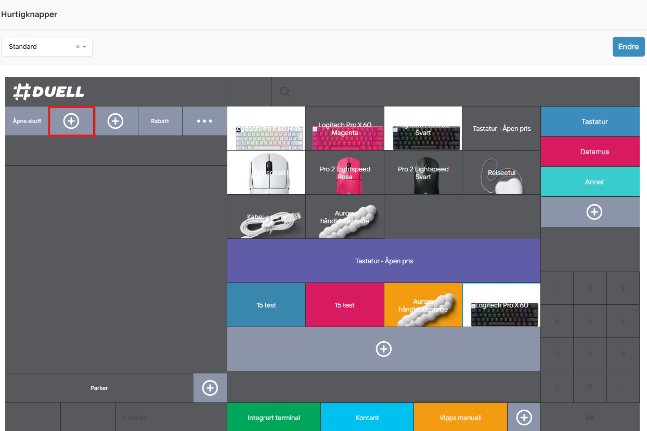Select the Kabel + perle tile
This screenshot has width=647, height=431.
pos(266,217)
